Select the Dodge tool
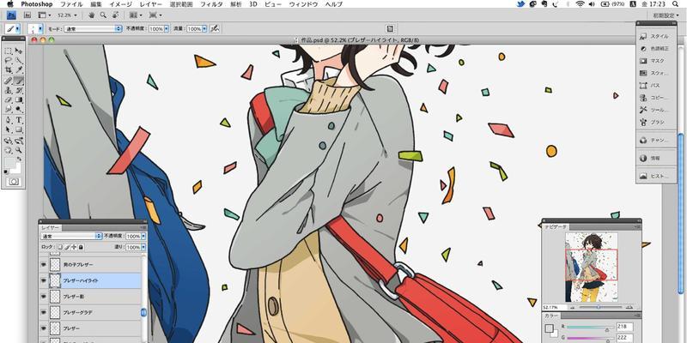 tap(18, 110)
